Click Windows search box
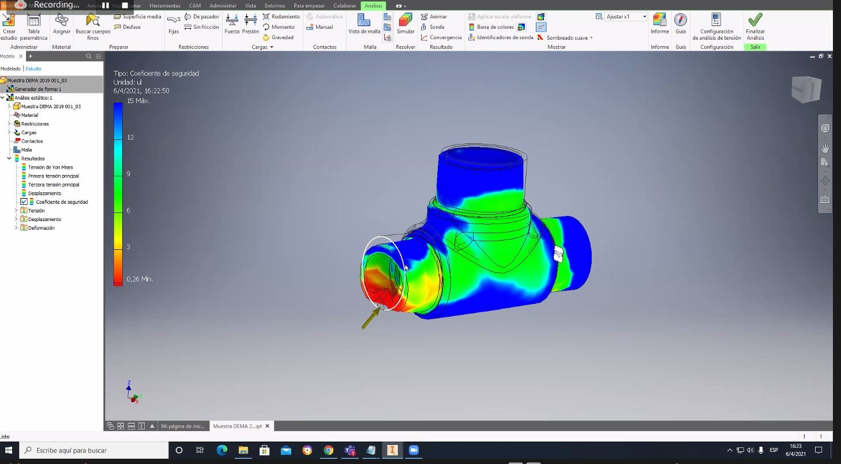This screenshot has height=464, width=841. click(x=95, y=450)
